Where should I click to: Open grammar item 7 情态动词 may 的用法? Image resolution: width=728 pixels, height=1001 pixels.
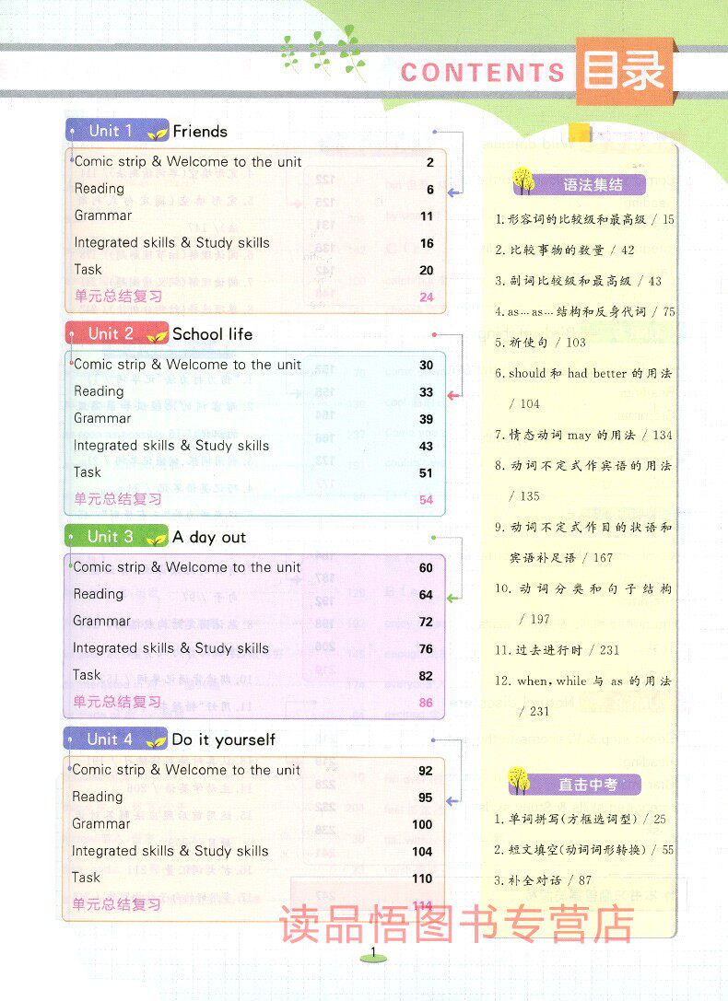(x=583, y=436)
